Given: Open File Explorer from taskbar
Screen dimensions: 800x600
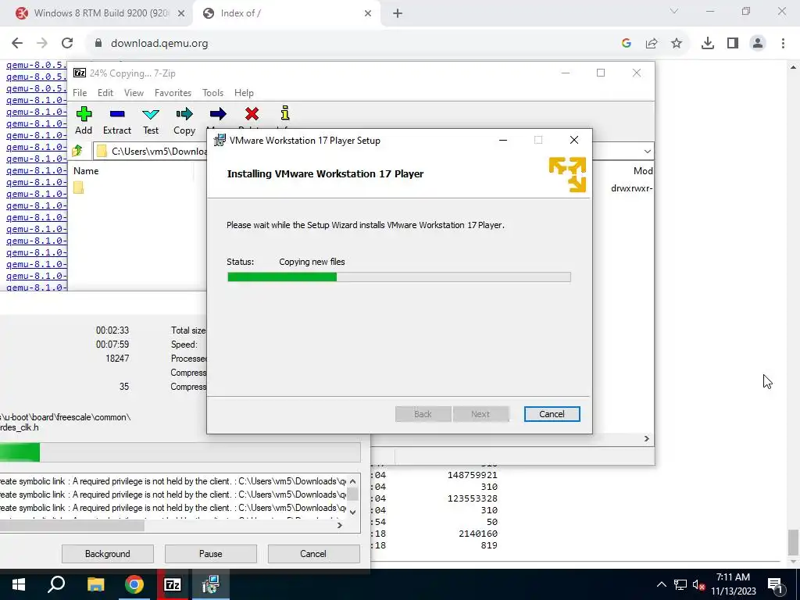Looking at the screenshot, I should pyautogui.click(x=95, y=584).
